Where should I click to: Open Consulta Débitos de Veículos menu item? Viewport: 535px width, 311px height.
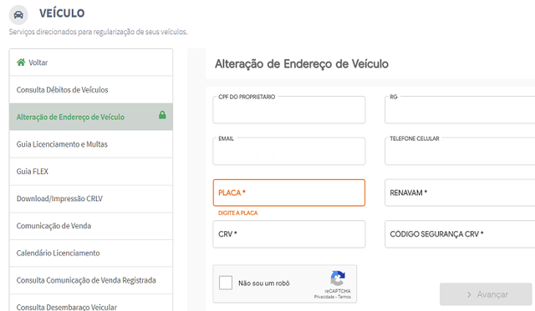click(x=91, y=90)
